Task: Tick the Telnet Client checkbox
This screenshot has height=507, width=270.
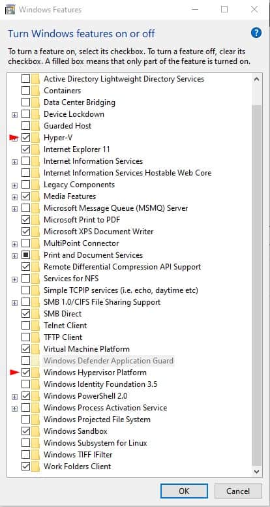Action: pos(25,326)
